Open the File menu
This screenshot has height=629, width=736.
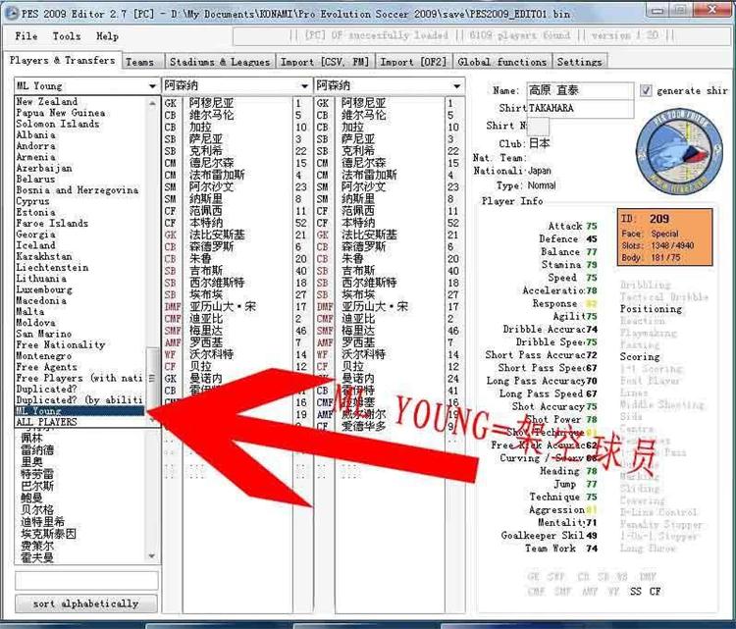pyautogui.click(x=26, y=36)
